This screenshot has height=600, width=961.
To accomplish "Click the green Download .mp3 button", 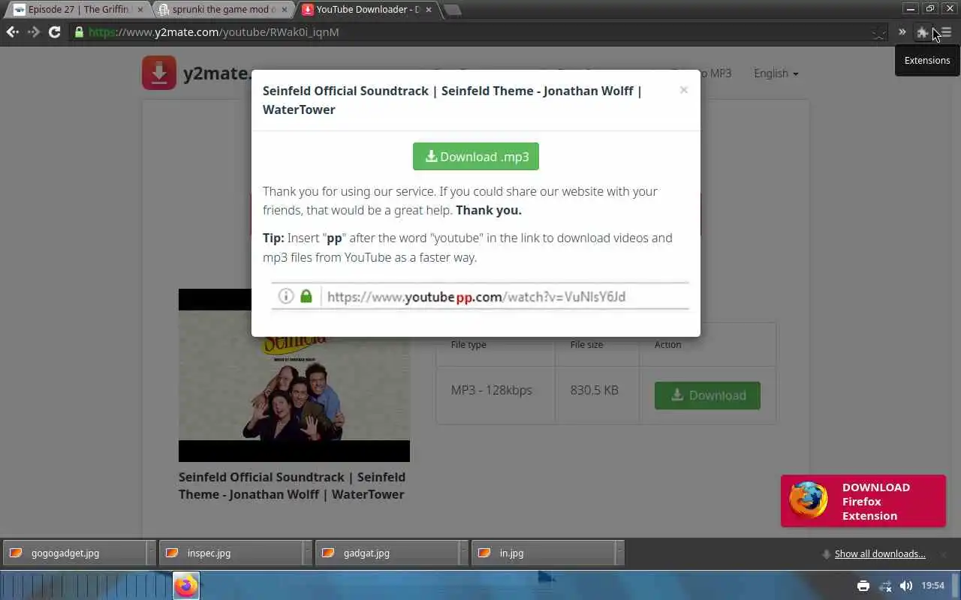I will pyautogui.click(x=476, y=156).
